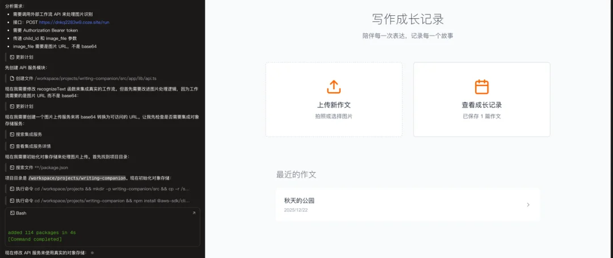Click the bullet 传递 child_id 和 image_file 参数
Image resolution: width=613 pixels, height=258 pixels.
tap(45, 38)
